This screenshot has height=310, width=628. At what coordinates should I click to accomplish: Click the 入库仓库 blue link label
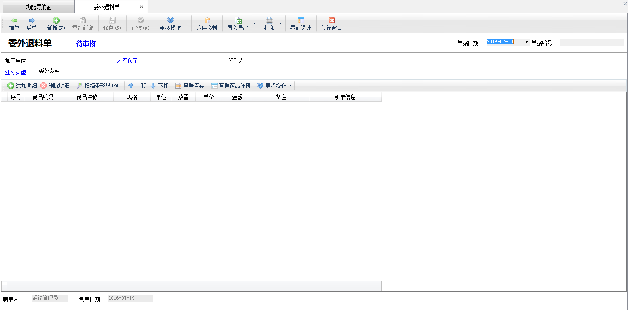[127, 60]
